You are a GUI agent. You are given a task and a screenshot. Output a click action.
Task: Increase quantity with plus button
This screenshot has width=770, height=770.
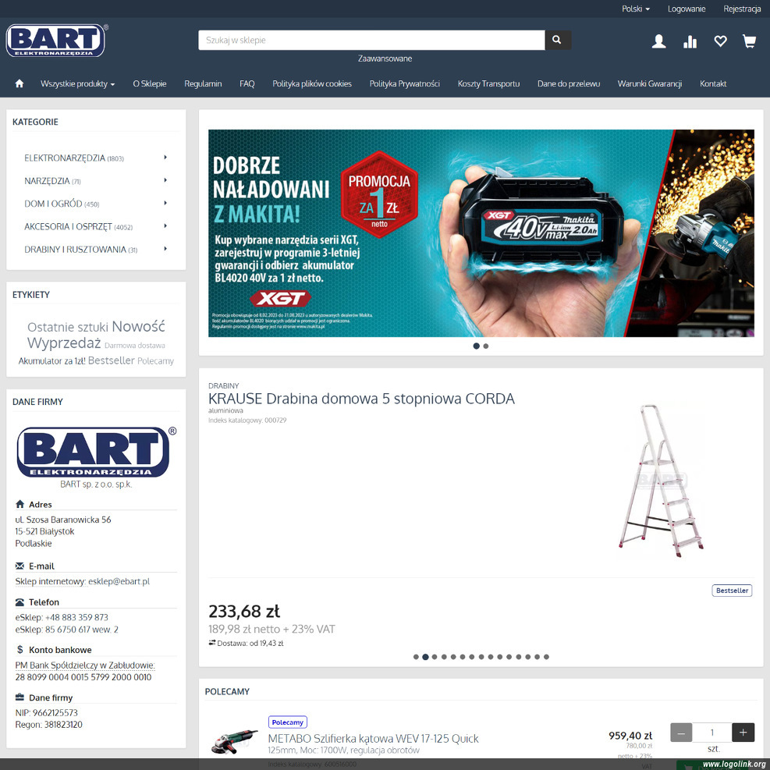[743, 733]
